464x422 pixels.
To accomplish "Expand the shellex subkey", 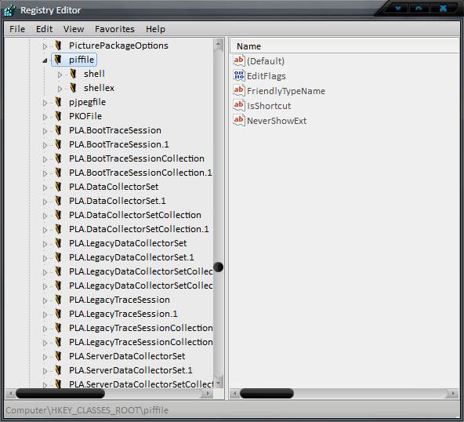I will coord(60,89).
